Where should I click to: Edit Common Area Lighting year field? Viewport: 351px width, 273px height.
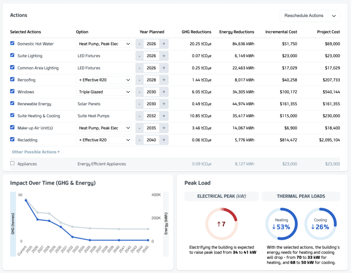tap(151, 68)
